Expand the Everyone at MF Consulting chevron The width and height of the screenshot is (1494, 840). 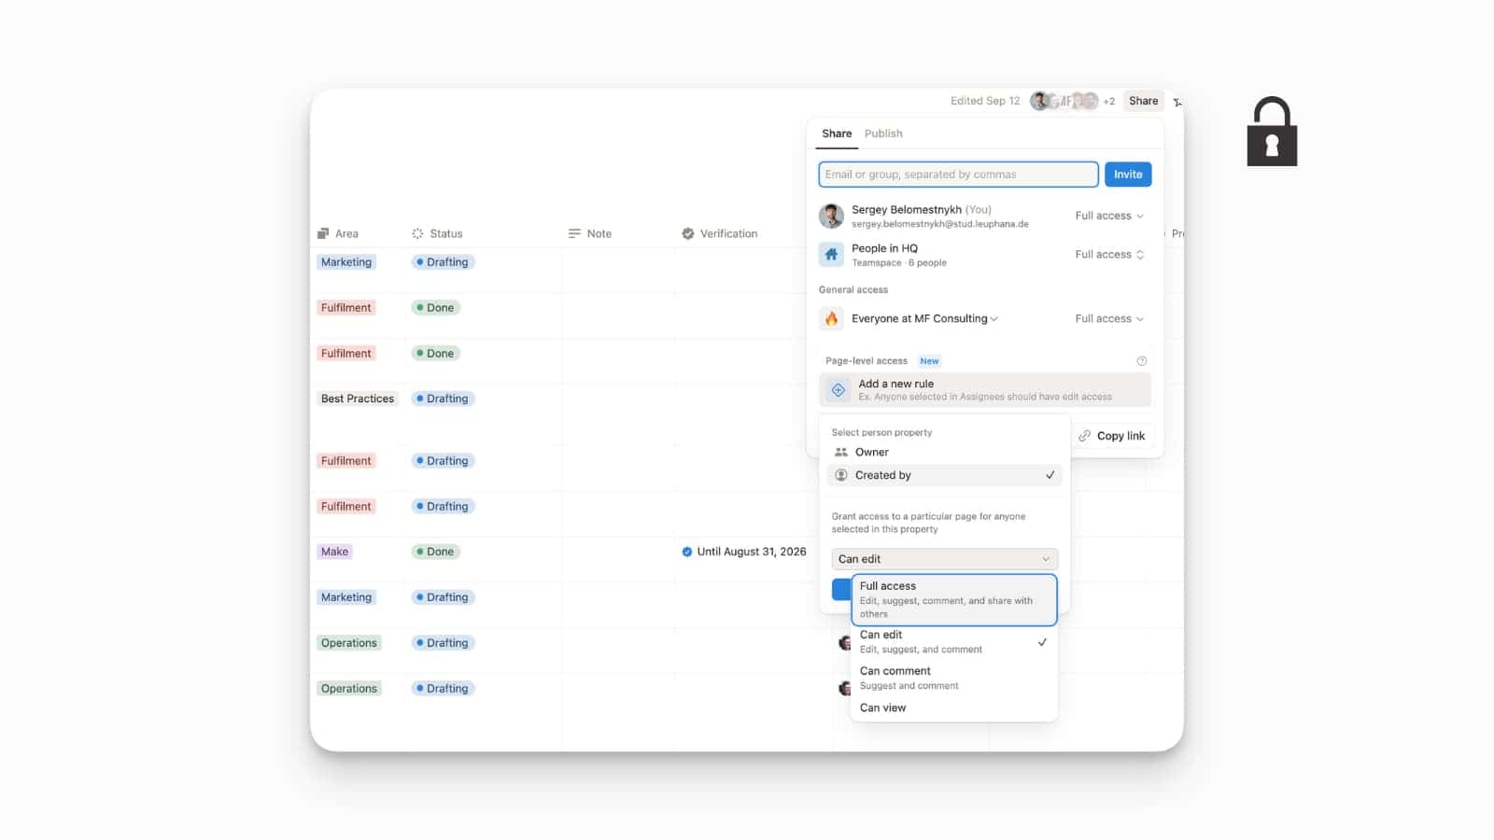(x=994, y=318)
